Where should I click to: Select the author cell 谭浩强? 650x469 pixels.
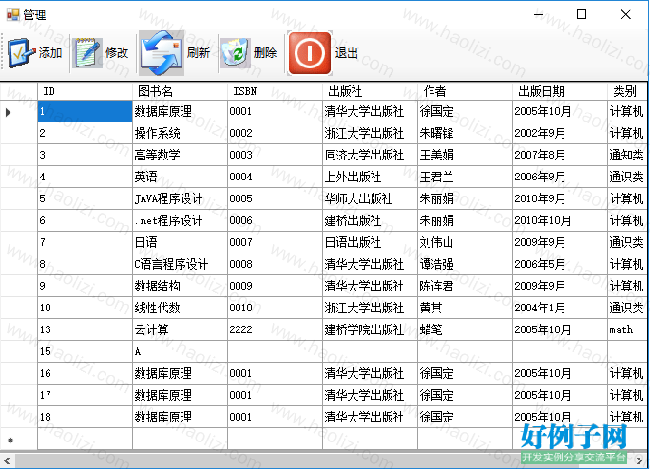click(465, 264)
